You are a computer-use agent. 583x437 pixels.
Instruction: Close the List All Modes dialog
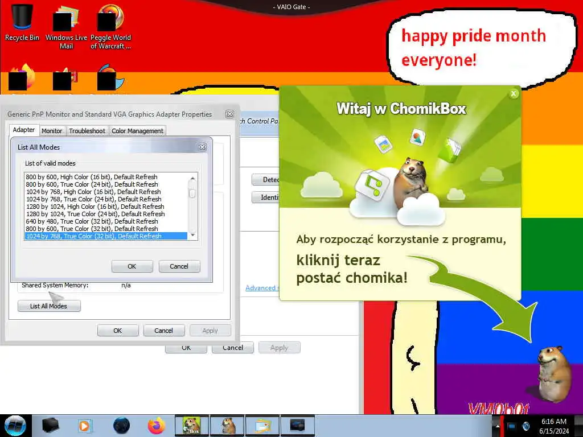pyautogui.click(x=203, y=147)
